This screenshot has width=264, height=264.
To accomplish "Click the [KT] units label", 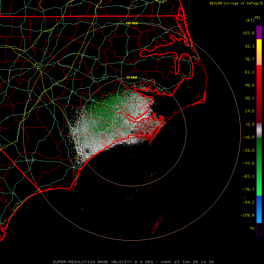I will (x=250, y=20).
